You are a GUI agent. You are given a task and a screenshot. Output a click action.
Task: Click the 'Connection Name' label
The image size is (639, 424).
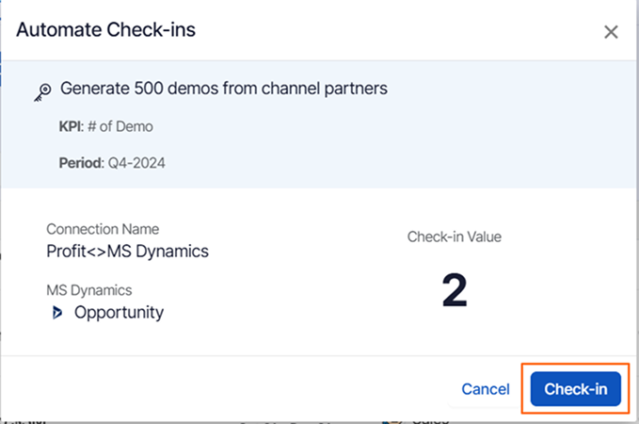click(103, 229)
